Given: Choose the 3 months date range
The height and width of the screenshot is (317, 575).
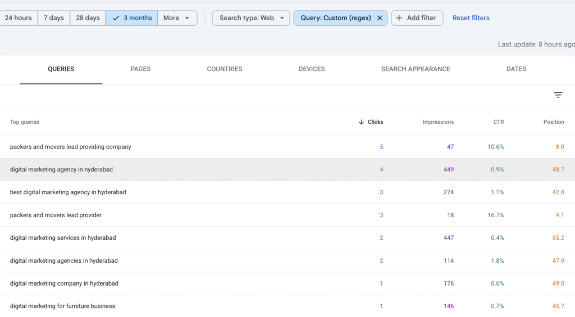Looking at the screenshot, I should (x=132, y=18).
